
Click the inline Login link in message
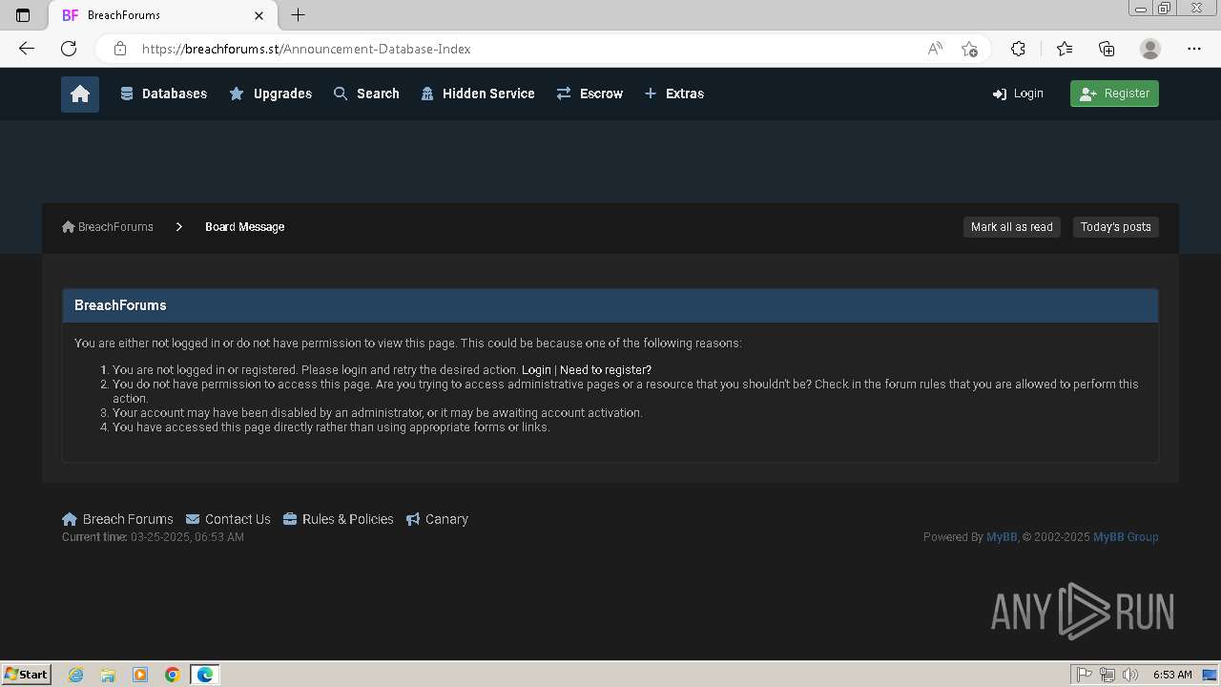(x=536, y=370)
